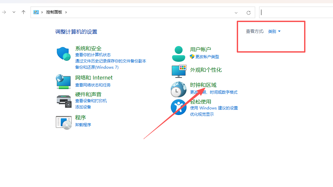Image resolution: width=333 pixels, height=187 pixels.
Task: Click 备份和还原(Windows 7) link
Action: [x=97, y=67]
